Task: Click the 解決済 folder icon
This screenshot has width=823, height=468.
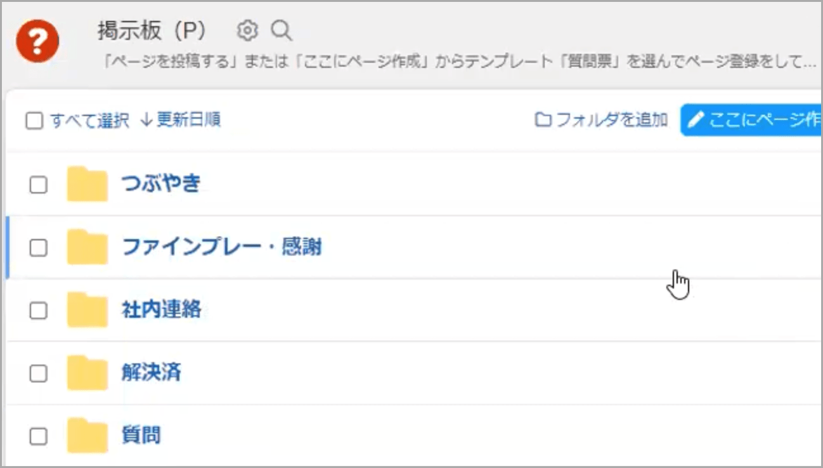Action: click(87, 372)
